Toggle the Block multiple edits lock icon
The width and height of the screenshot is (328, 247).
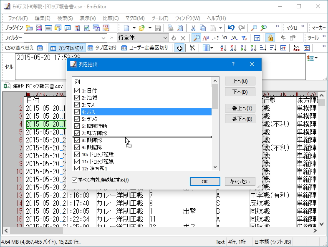click(x=270, y=38)
